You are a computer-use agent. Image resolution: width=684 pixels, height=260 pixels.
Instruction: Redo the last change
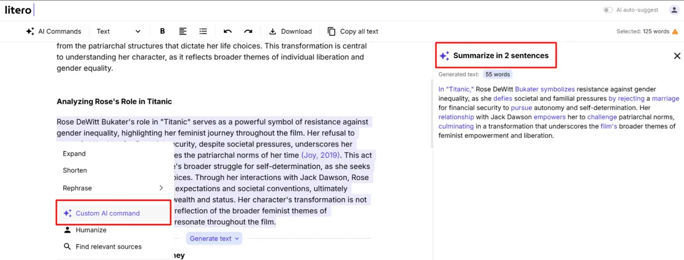(248, 31)
